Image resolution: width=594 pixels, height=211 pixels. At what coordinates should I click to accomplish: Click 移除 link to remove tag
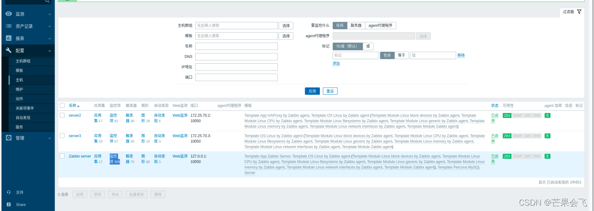(x=461, y=55)
